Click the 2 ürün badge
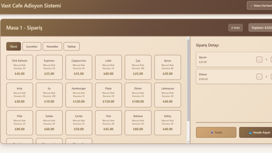 [235, 28]
